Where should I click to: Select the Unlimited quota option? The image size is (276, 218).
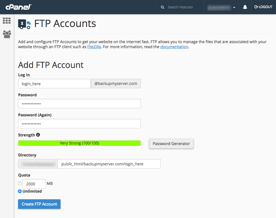tap(20, 191)
